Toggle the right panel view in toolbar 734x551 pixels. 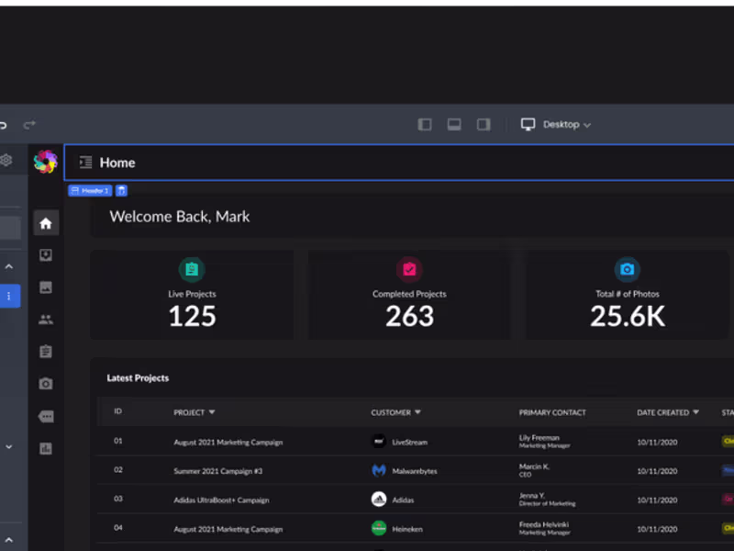tap(483, 124)
